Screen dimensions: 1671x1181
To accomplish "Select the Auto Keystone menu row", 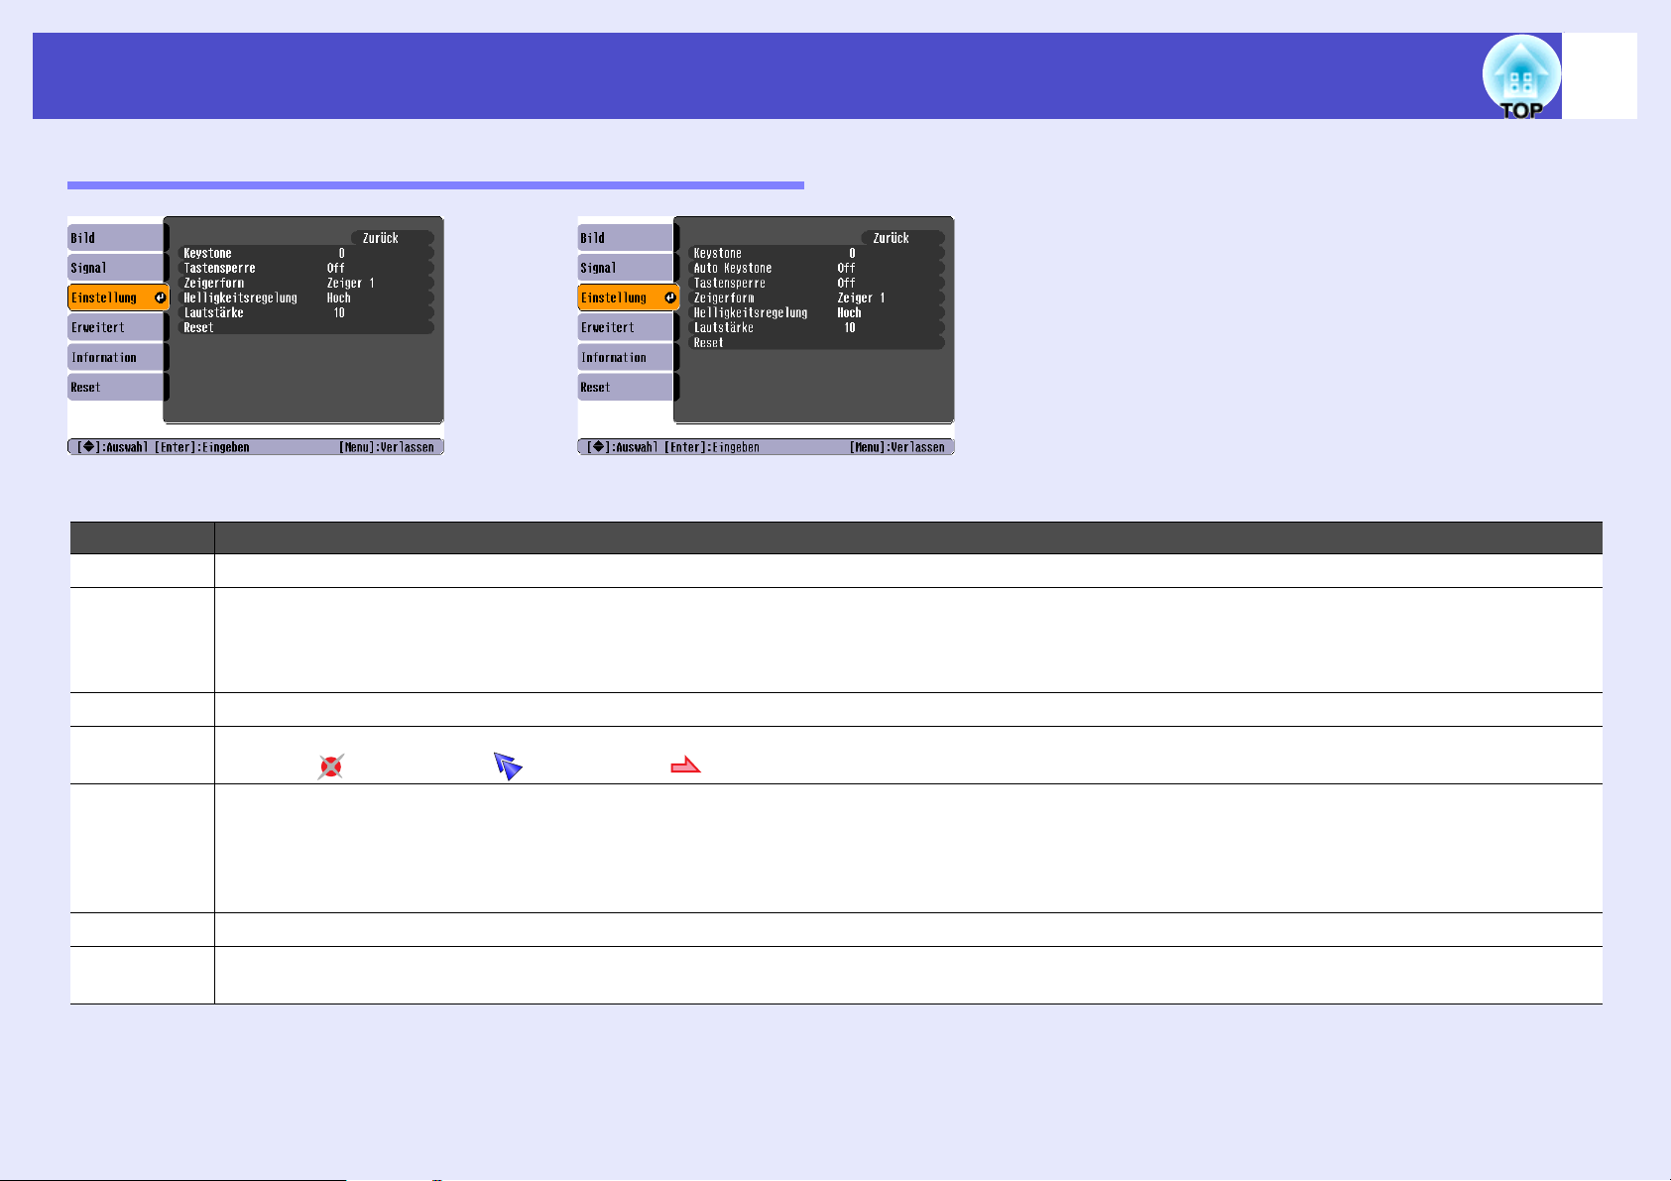I will [x=816, y=268].
